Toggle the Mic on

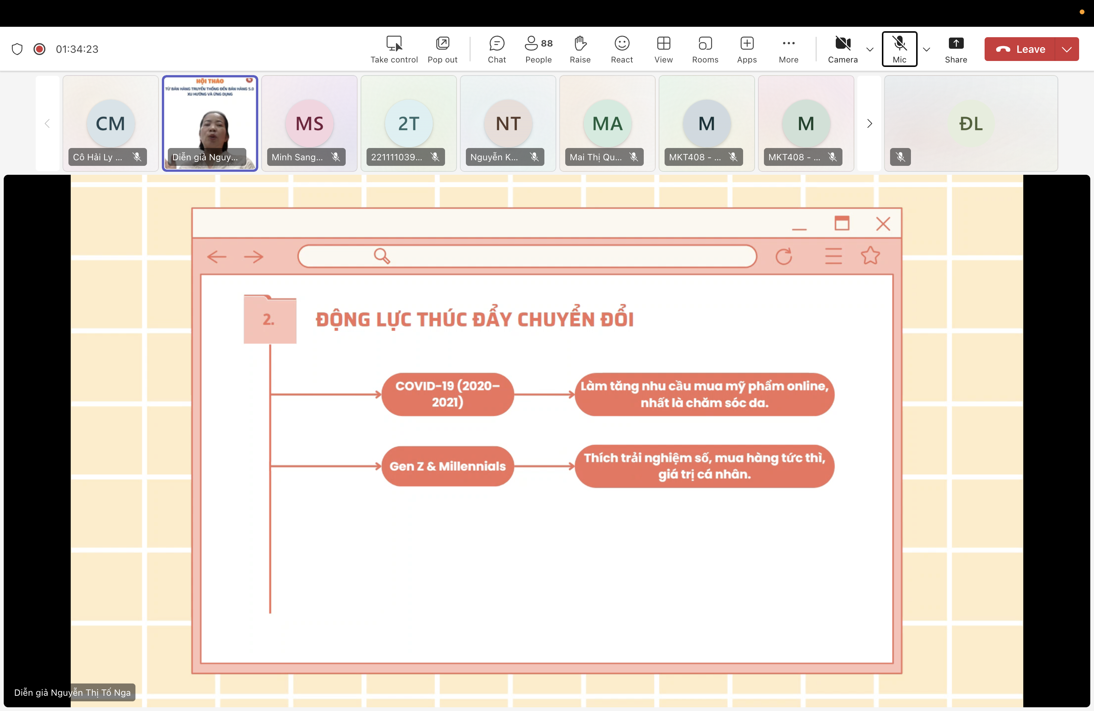(899, 49)
